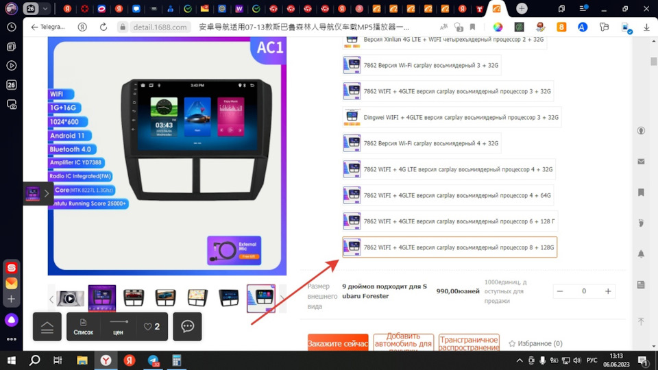
Task: Open the color wheel extension icon
Action: [498, 27]
